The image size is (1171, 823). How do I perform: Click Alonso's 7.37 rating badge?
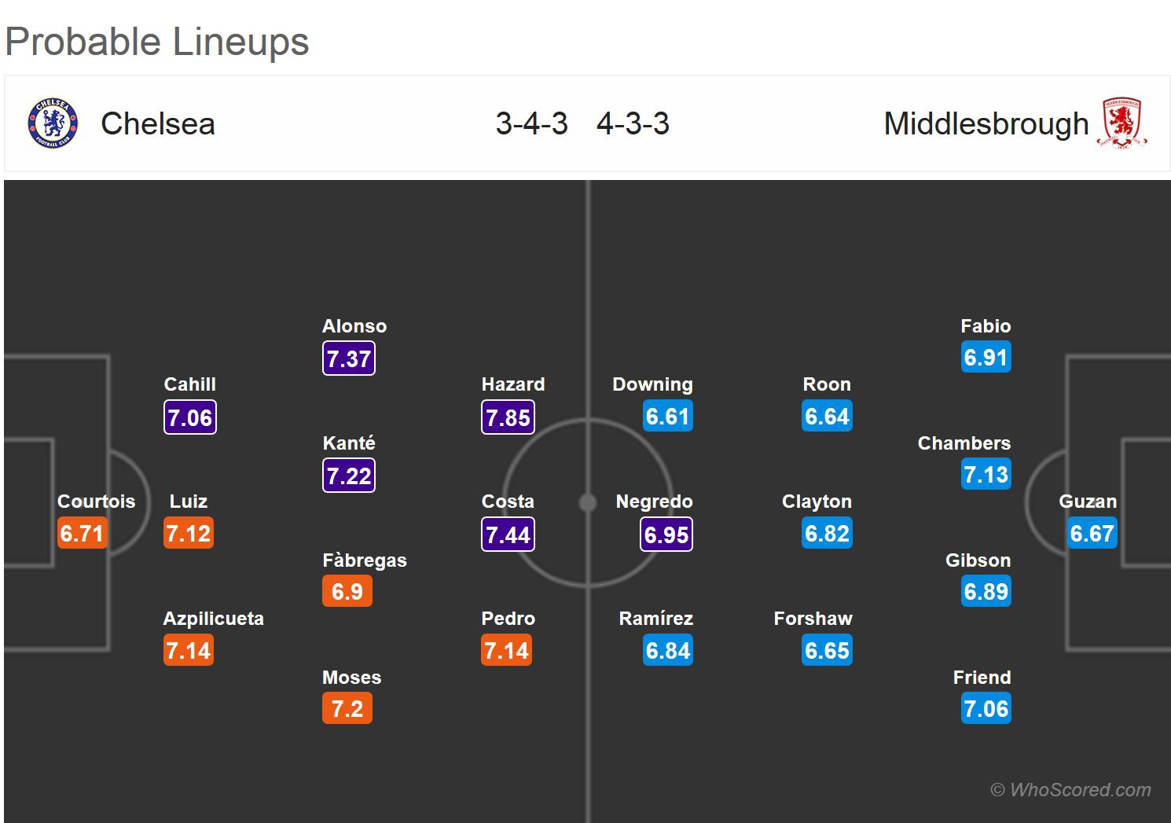[x=349, y=358]
